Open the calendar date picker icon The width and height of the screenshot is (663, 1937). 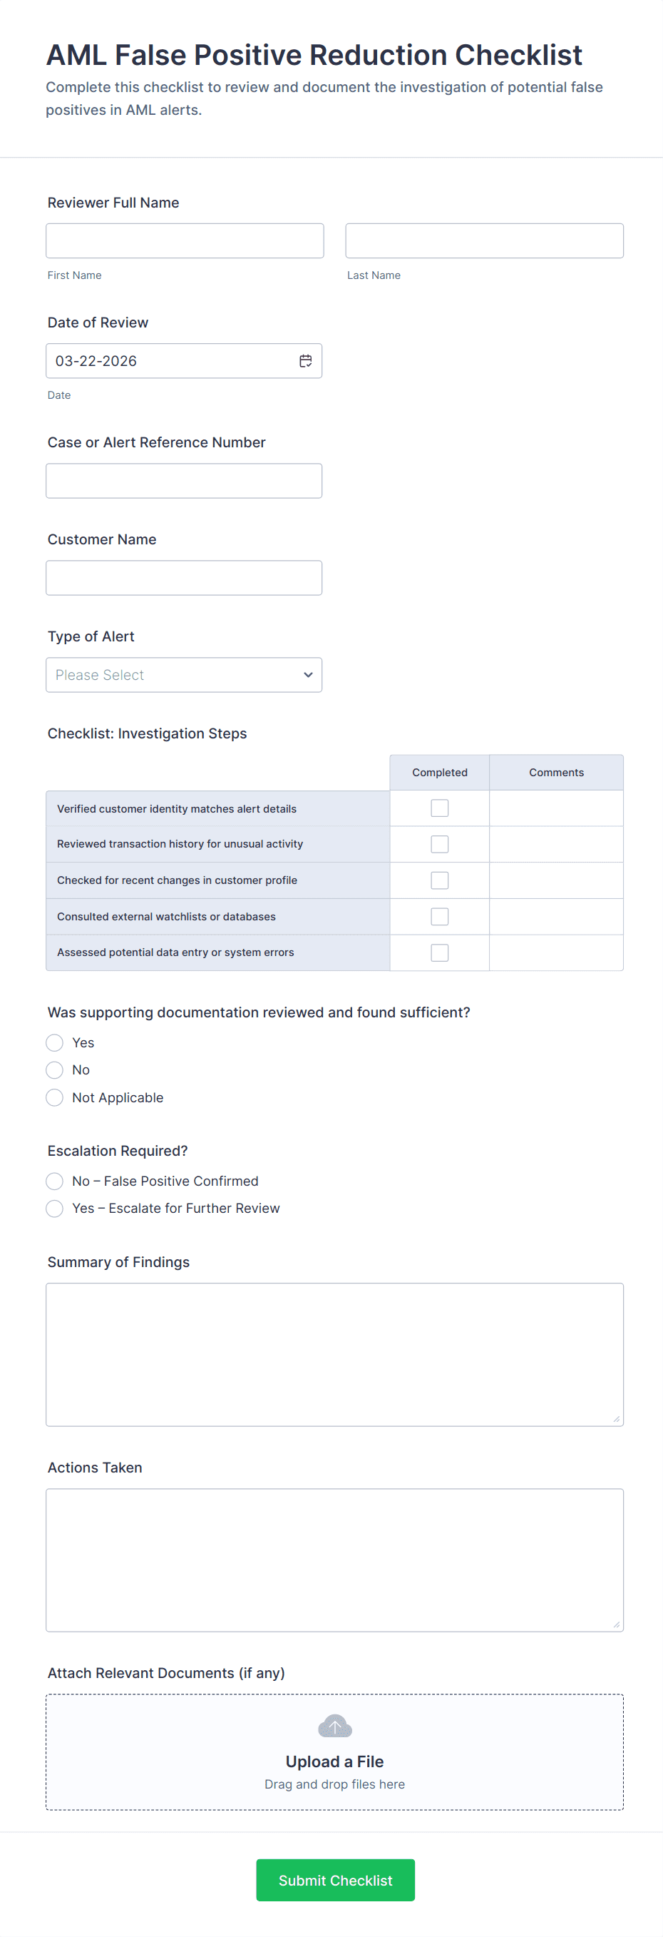[305, 361]
